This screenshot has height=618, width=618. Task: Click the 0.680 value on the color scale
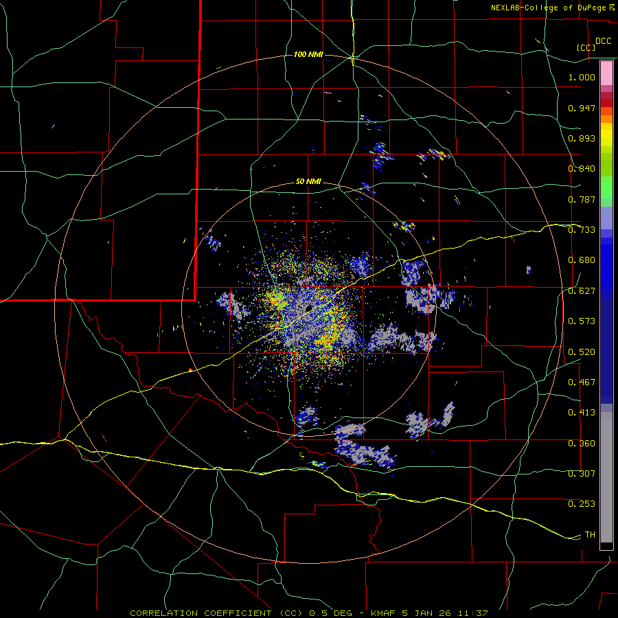pyautogui.click(x=582, y=260)
